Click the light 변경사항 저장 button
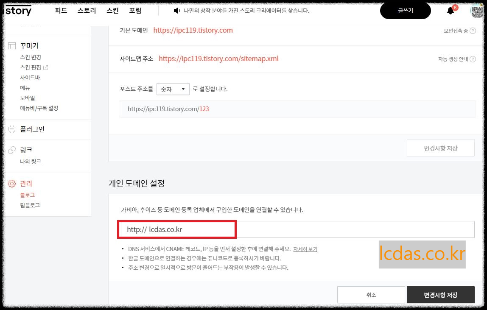The image size is (487, 310). click(440, 148)
